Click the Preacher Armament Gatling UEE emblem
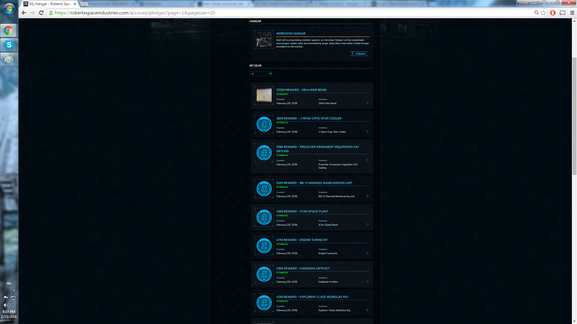This screenshot has width=577, height=324. click(264, 153)
